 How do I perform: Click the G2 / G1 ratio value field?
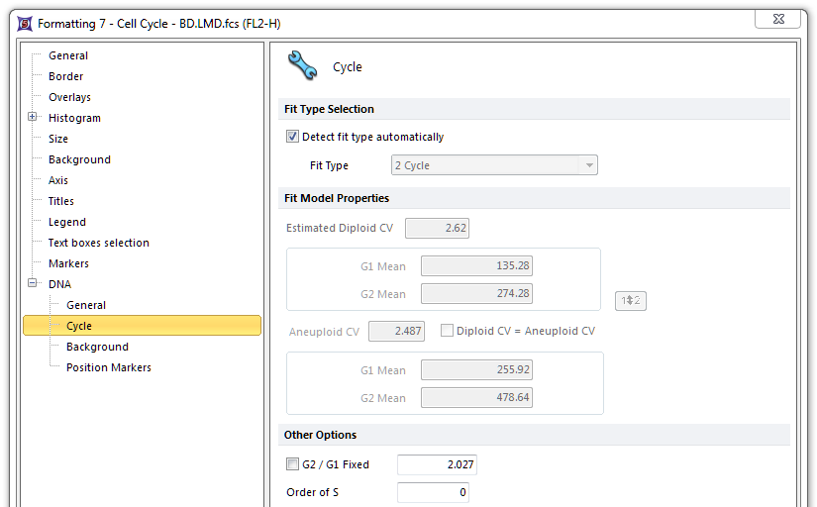tap(436, 464)
